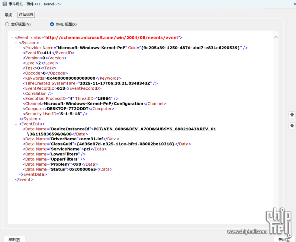The image size is (296, 242).
Task: Click the Status value 0xc00000e5
Action: pos(82,170)
